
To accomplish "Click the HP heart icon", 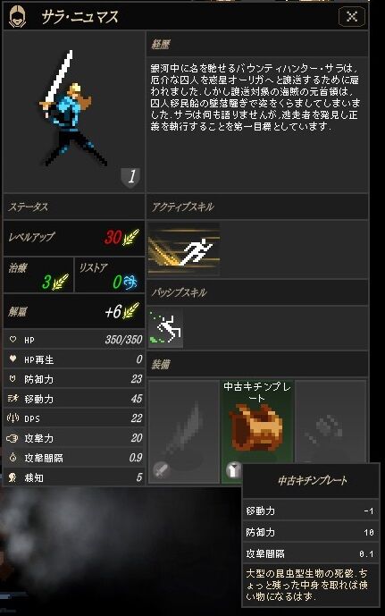I will coord(13,340).
